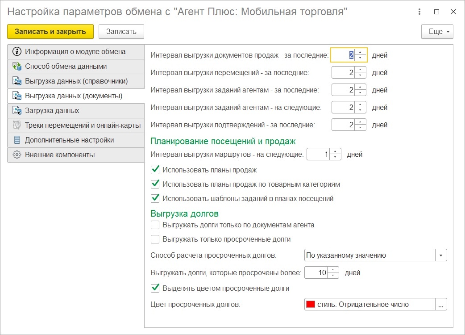Click маршрутов interval value field
Viewport: 465px width, 335px height.
point(318,154)
